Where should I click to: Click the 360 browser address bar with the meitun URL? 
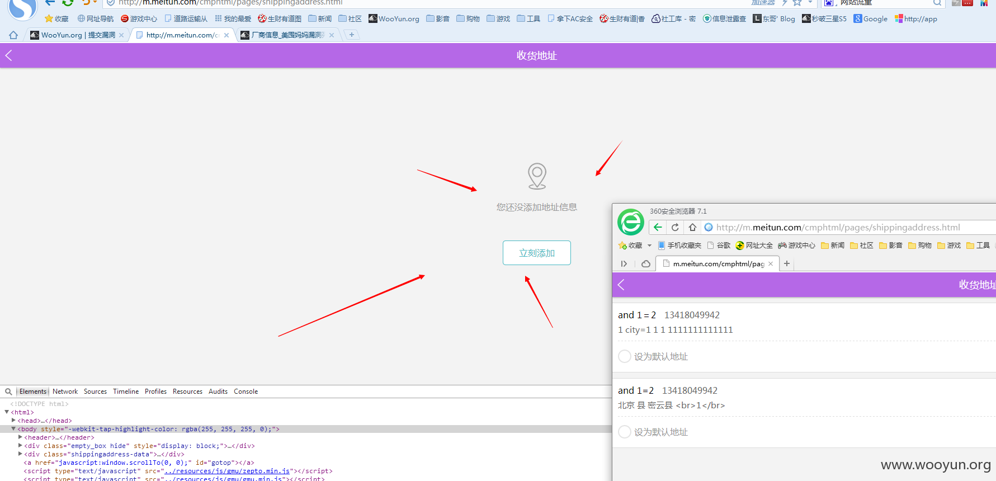coord(848,227)
